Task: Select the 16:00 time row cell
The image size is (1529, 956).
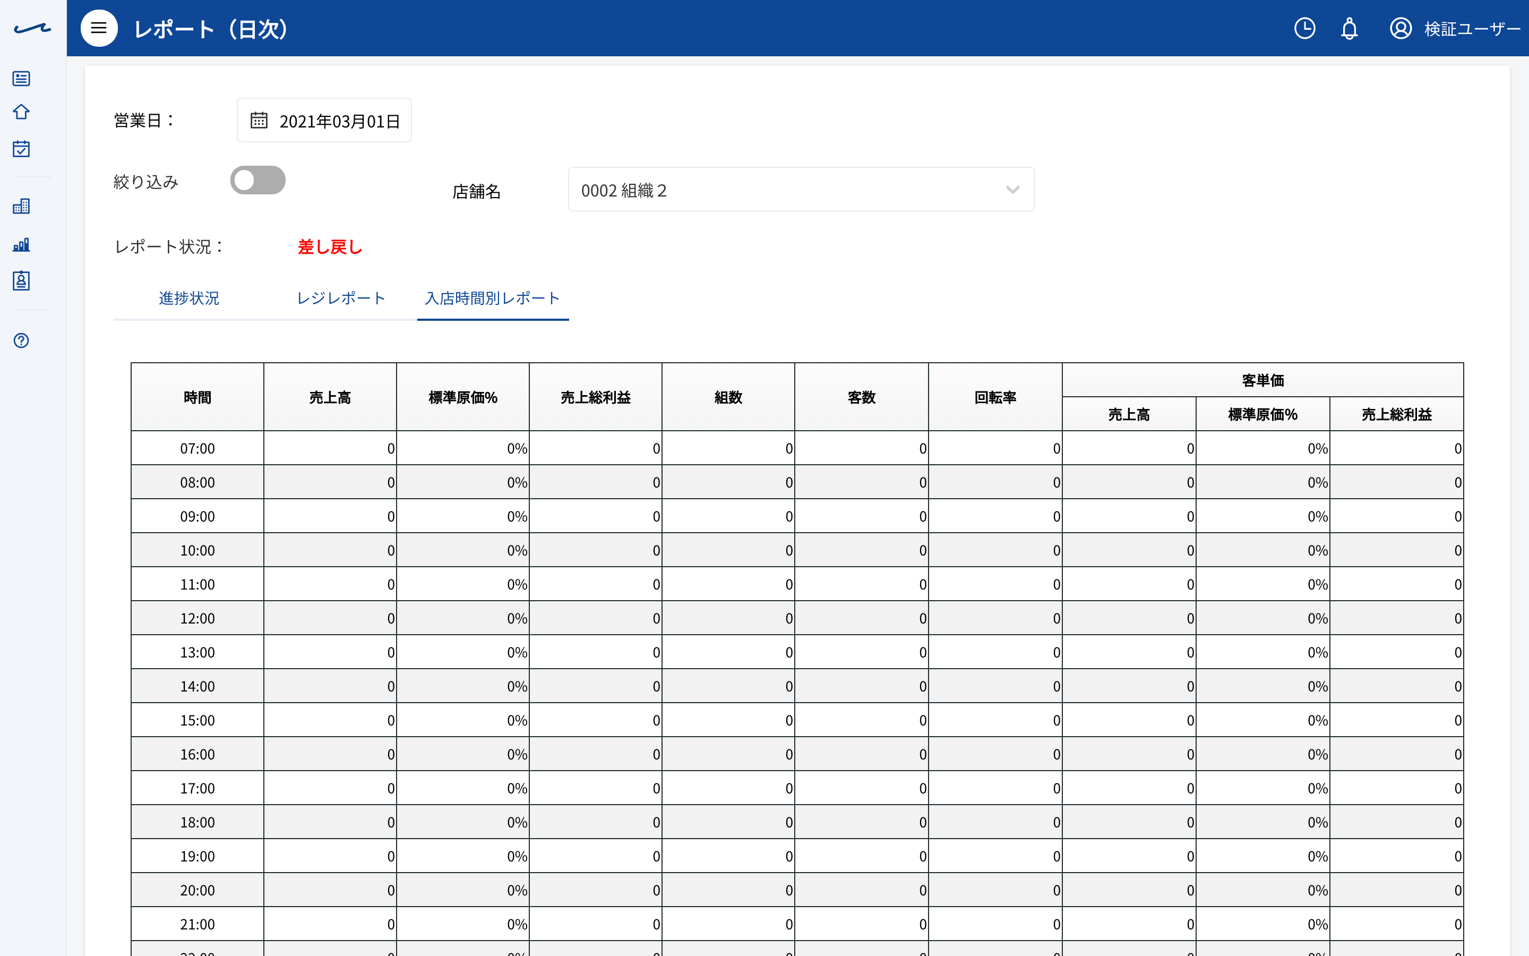Action: (x=197, y=754)
